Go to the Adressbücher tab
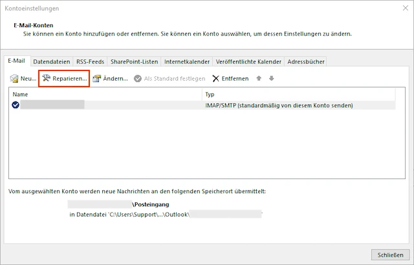The width and height of the screenshot is (414, 265). (x=306, y=61)
